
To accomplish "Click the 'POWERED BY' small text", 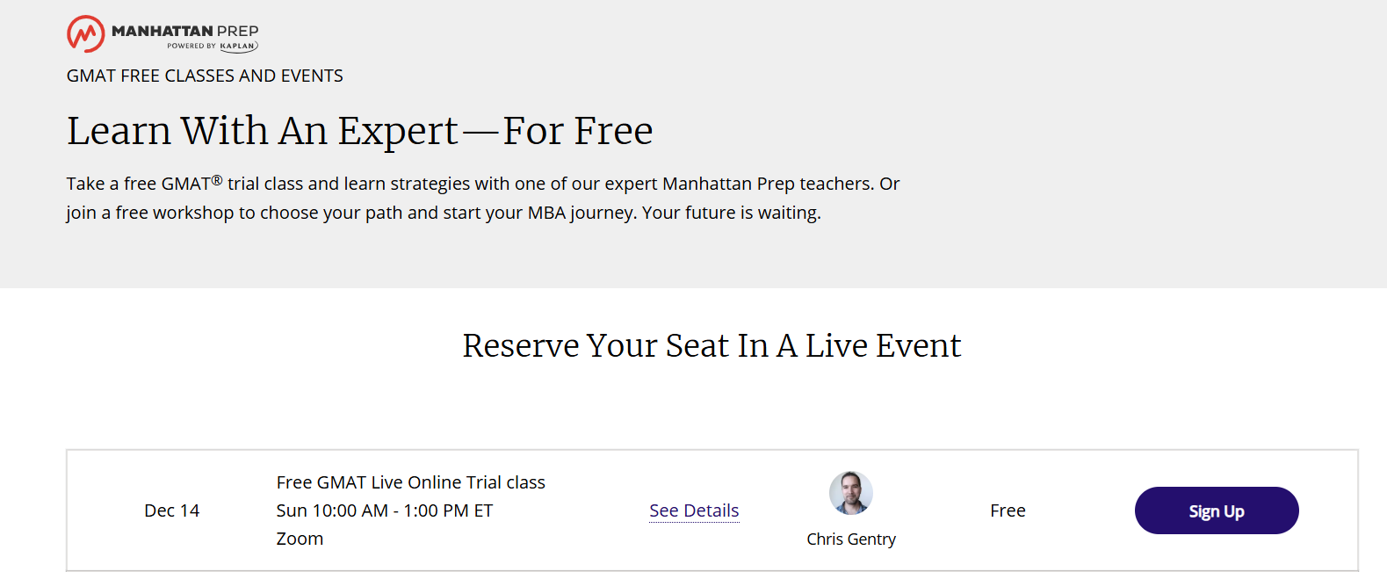I will click(191, 47).
